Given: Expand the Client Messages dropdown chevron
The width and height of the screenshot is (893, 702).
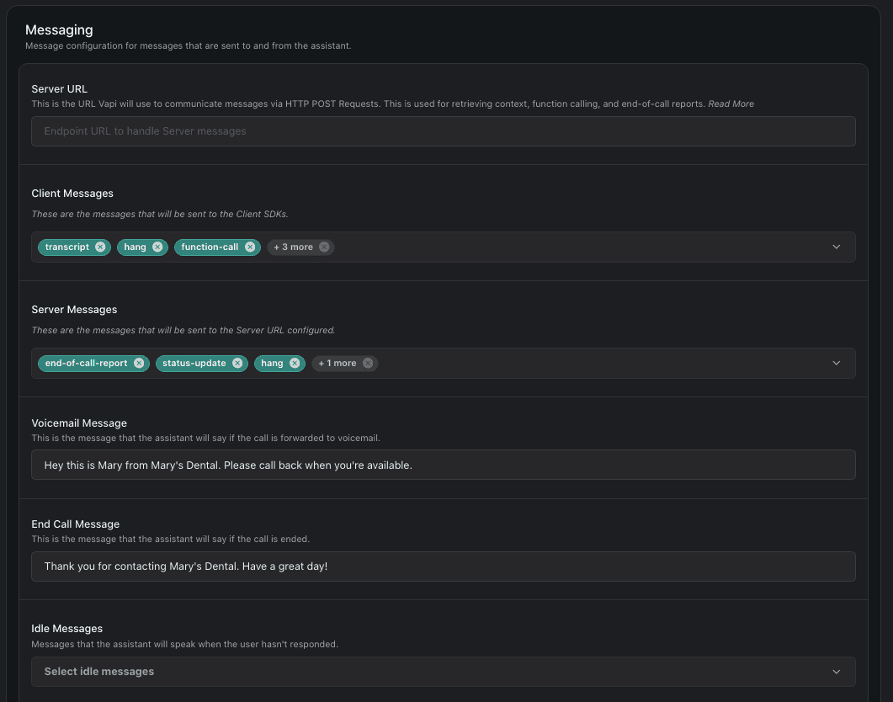Looking at the screenshot, I should pos(836,247).
